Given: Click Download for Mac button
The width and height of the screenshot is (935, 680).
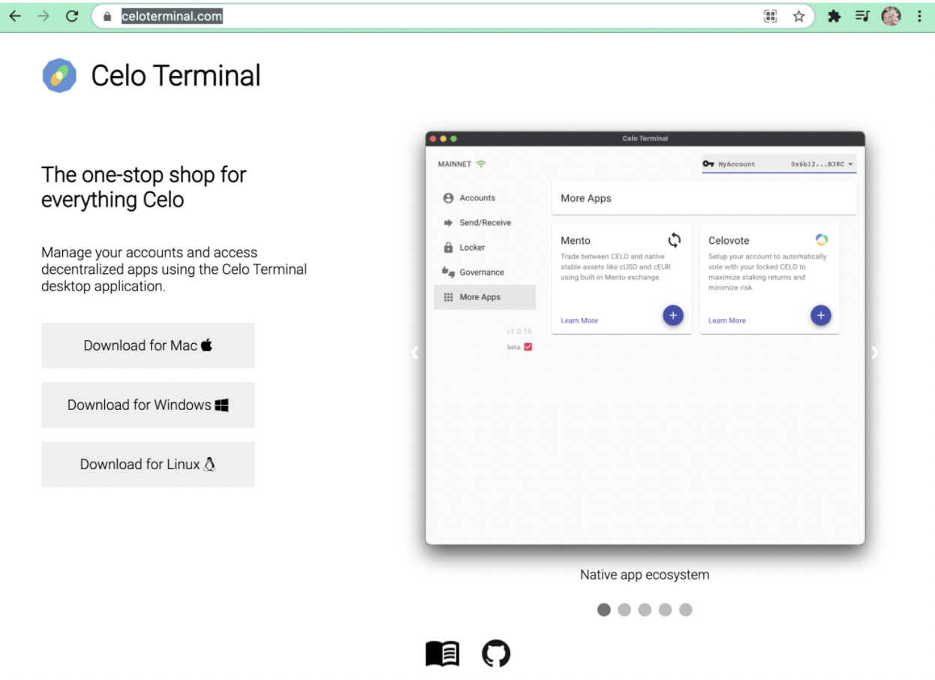Looking at the screenshot, I should [x=148, y=345].
